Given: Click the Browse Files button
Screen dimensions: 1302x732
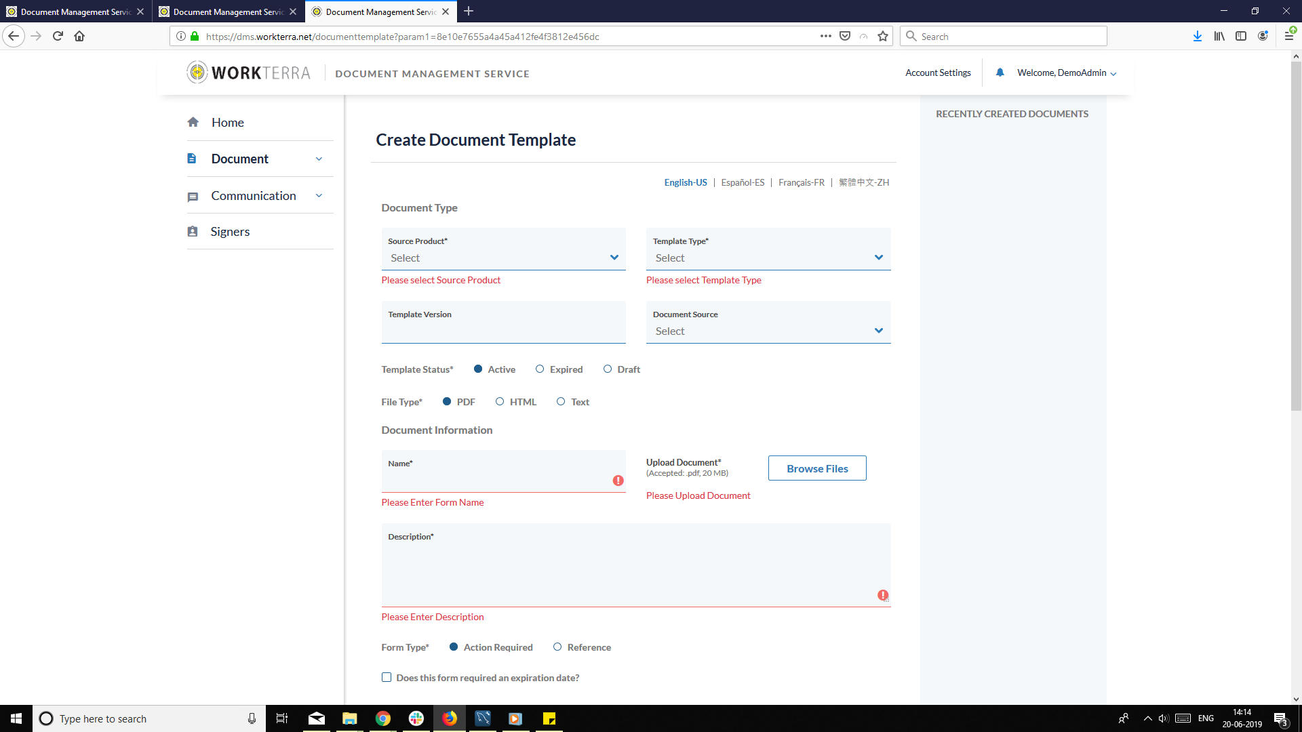Looking at the screenshot, I should [x=817, y=468].
